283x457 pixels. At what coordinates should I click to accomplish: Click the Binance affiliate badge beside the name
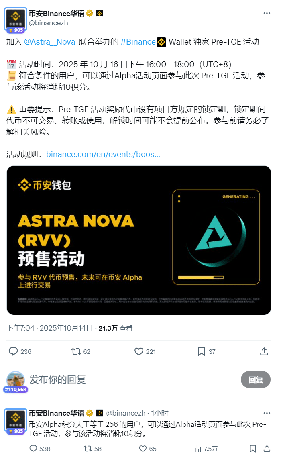pyautogui.click(x=100, y=13)
